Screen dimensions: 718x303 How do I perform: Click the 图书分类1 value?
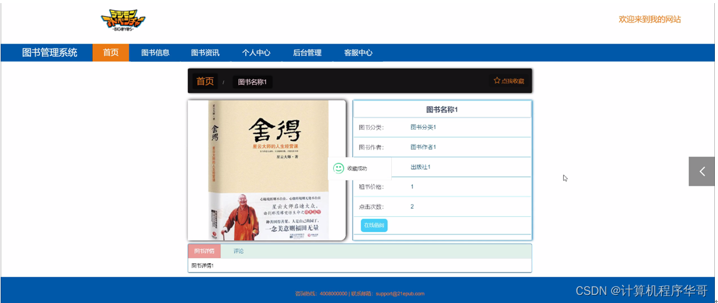423,127
